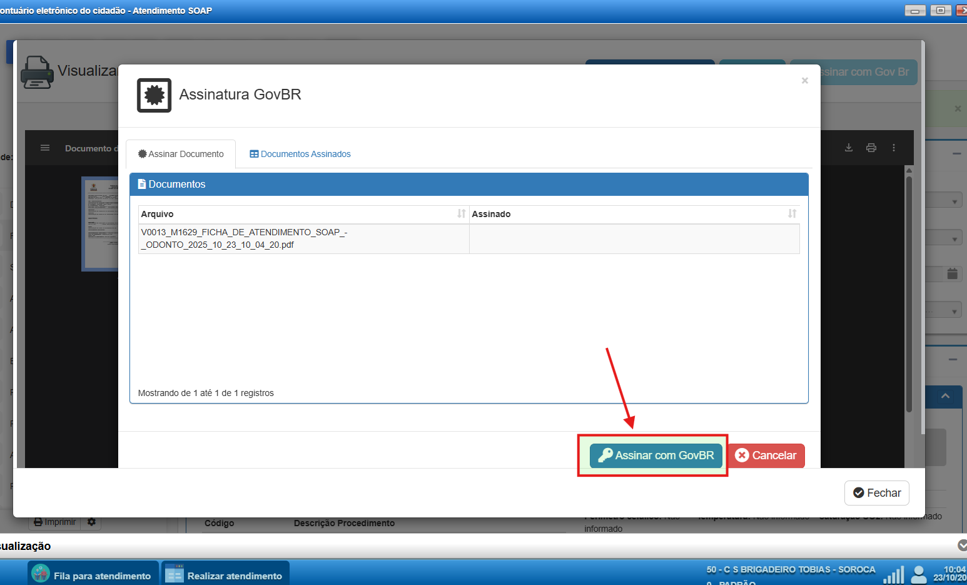The height and width of the screenshot is (585, 967).
Task: Select the Assinar Documento tab
Action: 181,154
